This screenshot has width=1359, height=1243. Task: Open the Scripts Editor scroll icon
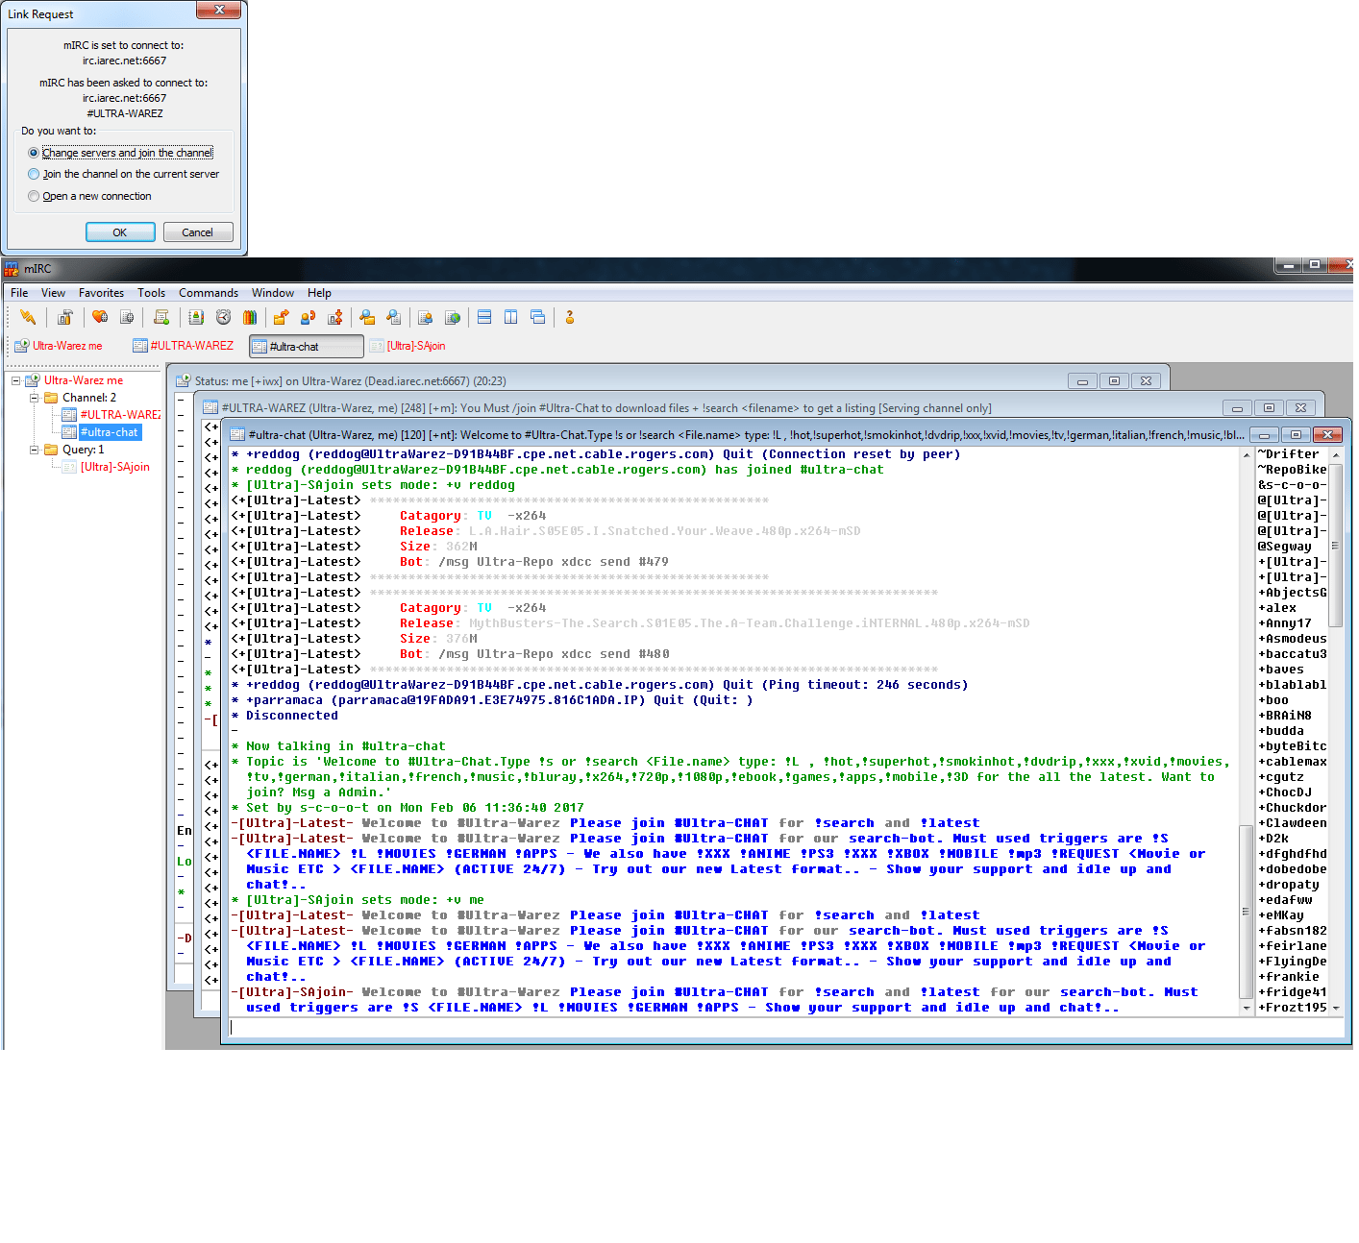(x=161, y=317)
